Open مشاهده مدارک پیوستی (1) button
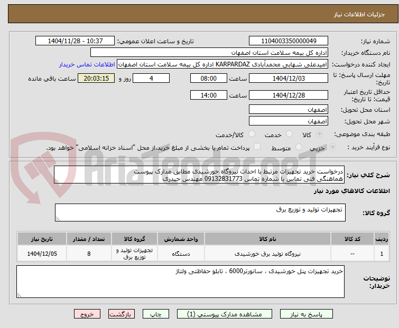399x328 pixels. click(x=225, y=314)
